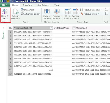
Task: Click the Keep Rows icon
Action: [x=68, y=11]
